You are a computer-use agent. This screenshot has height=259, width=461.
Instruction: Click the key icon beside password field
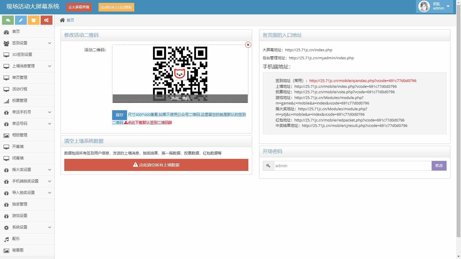pyautogui.click(x=268, y=166)
